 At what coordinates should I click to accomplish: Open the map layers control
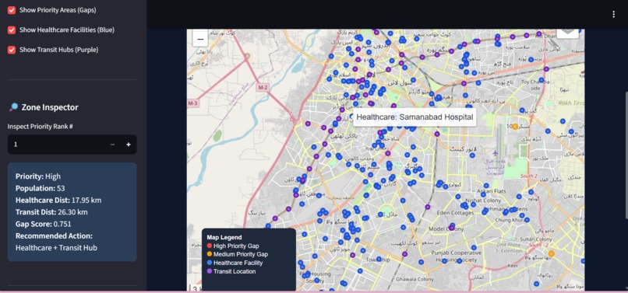567,33
